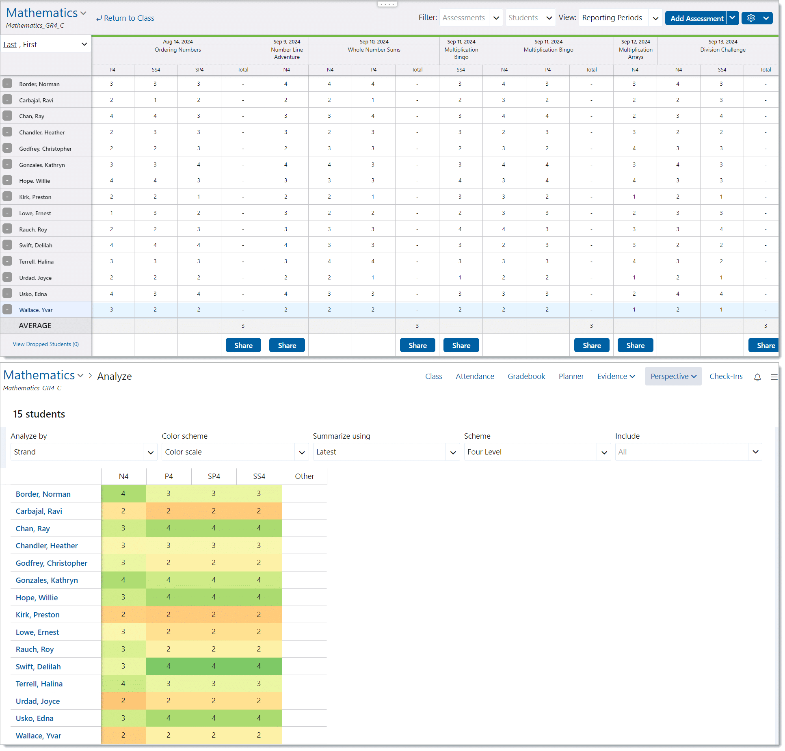Click minus icon beside Hope, Willie
The height and width of the screenshot is (751, 785).
(7, 180)
